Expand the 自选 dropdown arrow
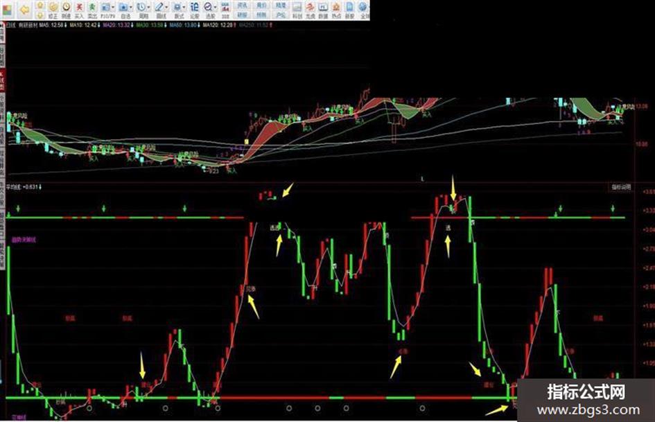This screenshot has width=655, height=422. pyautogui.click(x=131, y=7)
